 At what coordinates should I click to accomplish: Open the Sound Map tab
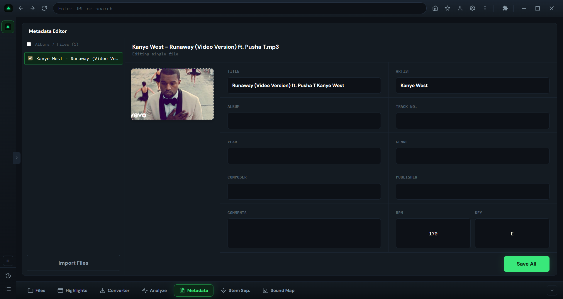[279, 290]
